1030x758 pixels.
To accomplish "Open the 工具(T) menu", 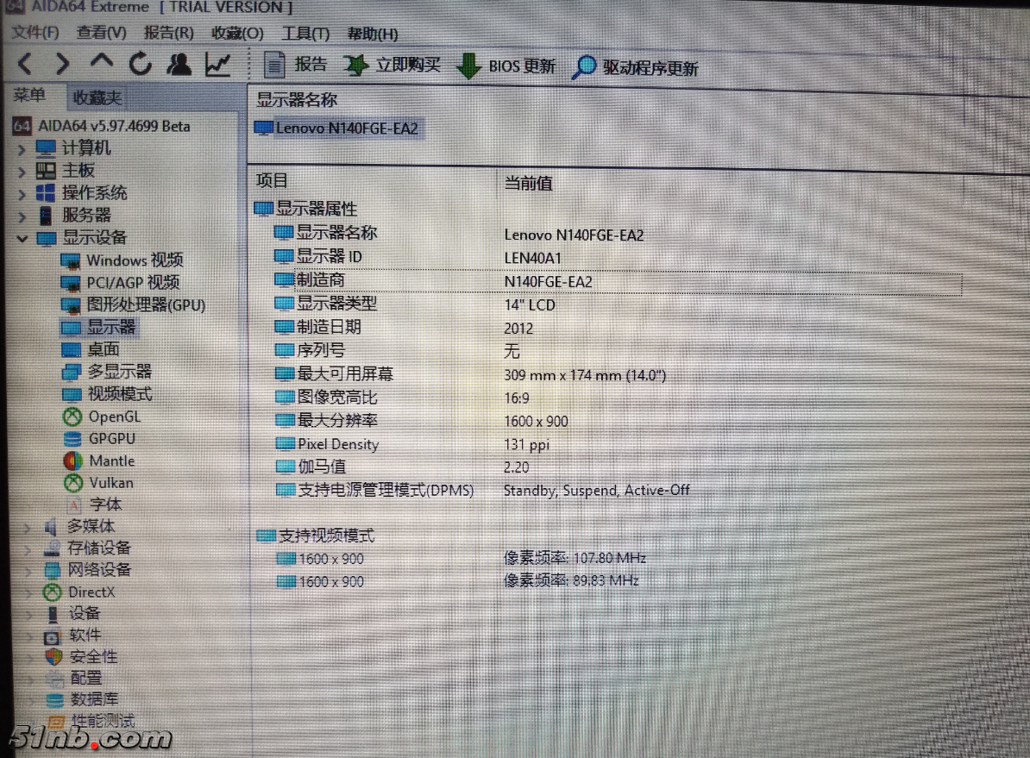I will tap(305, 34).
